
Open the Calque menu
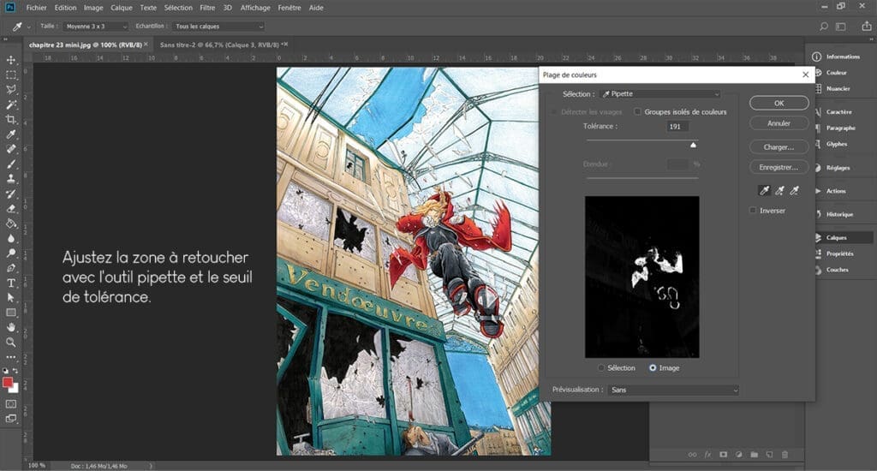click(x=122, y=8)
